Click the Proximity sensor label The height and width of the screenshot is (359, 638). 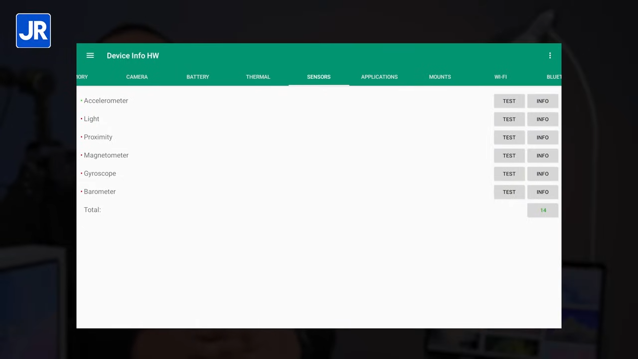pyautogui.click(x=98, y=137)
